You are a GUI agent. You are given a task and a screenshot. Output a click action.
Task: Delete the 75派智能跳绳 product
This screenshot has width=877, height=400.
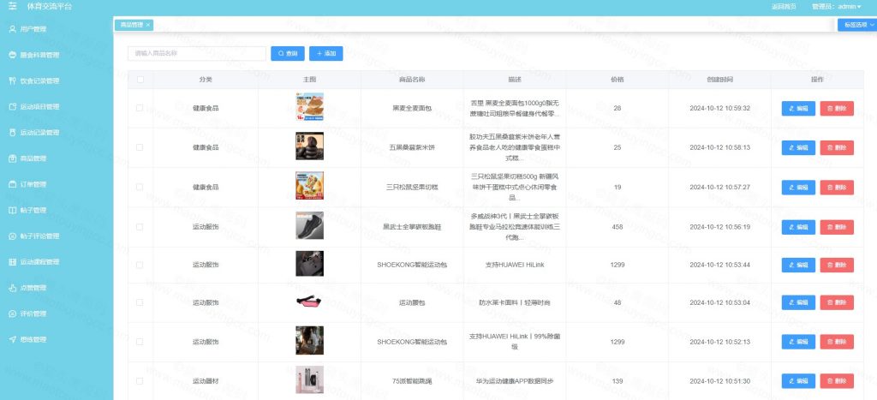pyautogui.click(x=837, y=381)
